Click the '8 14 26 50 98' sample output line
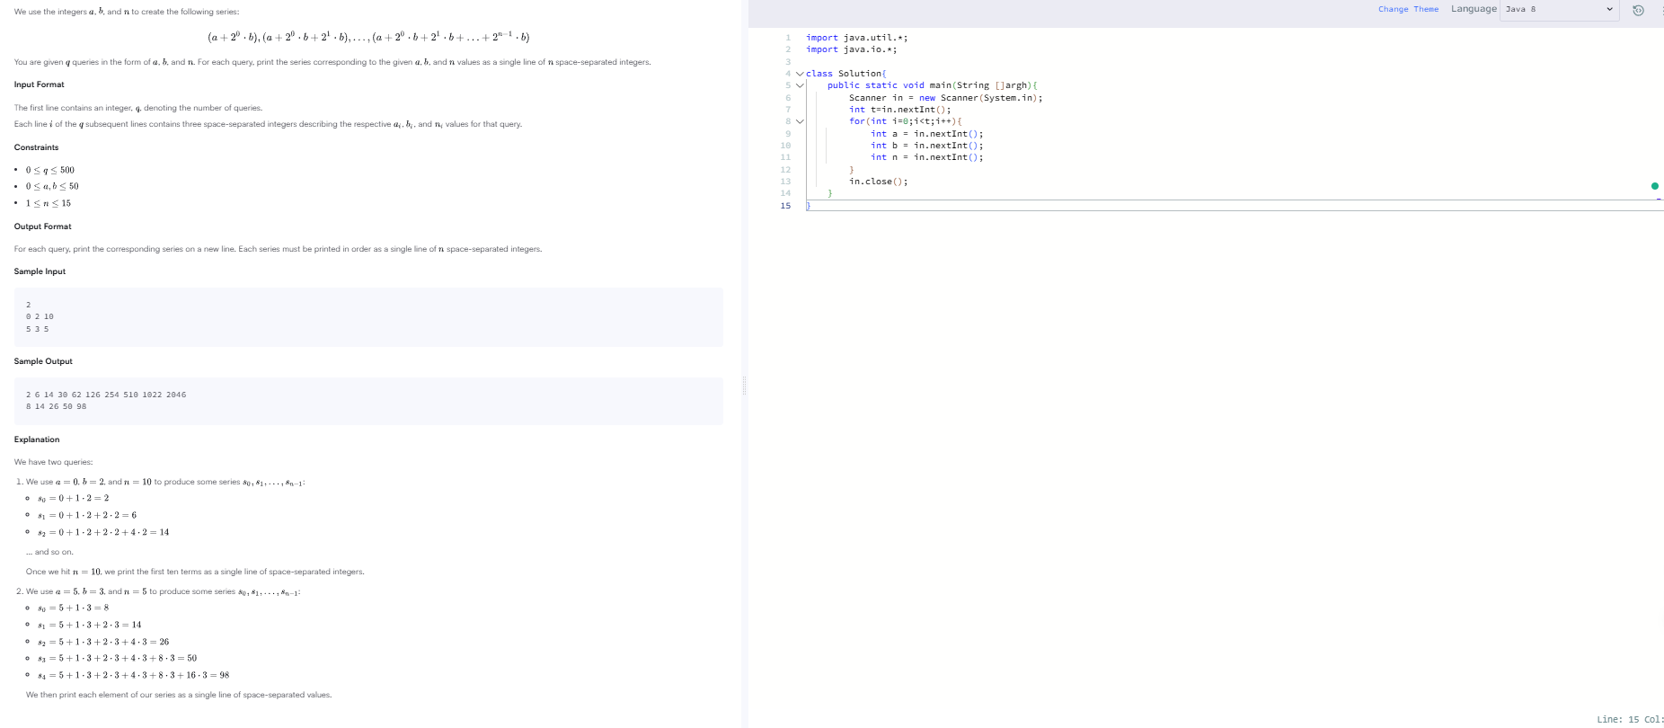The image size is (1664, 728). point(56,406)
